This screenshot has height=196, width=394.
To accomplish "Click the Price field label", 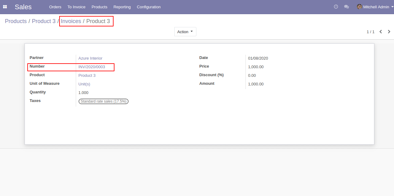I will click(204, 66).
